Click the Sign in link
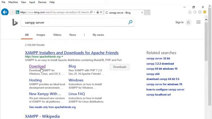The width and height of the screenshot is (212, 119). point(179,22)
